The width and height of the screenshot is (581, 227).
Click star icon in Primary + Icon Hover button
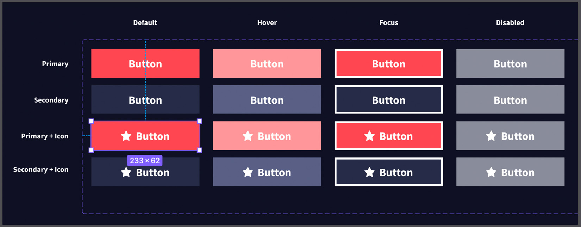248,136
